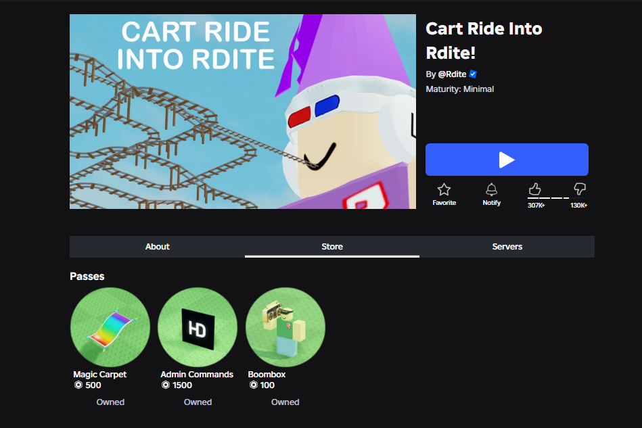Click the 500 price text
642x428 pixels.
pyautogui.click(x=93, y=385)
